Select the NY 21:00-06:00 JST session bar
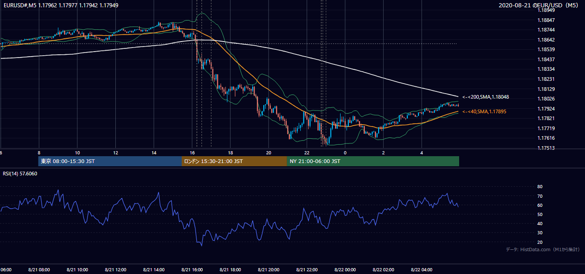The width and height of the screenshot is (585, 274). [x=373, y=161]
